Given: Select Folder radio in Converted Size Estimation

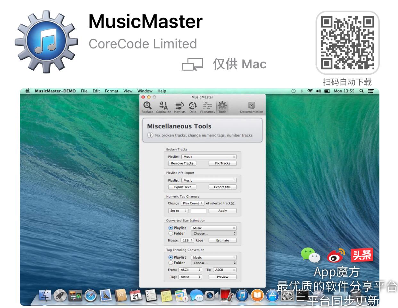Looking at the screenshot, I should [170, 233].
